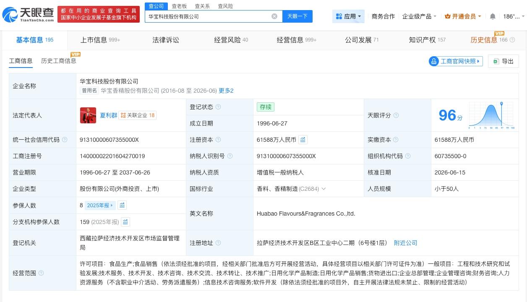Image resolution: width=527 pixels, height=302 pixels.
Task: Open the trend chart icon beside 参保人数
Action: point(122,205)
